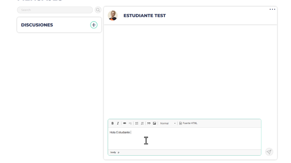
Task: Insert a numbered list
Action: (x=142, y=123)
